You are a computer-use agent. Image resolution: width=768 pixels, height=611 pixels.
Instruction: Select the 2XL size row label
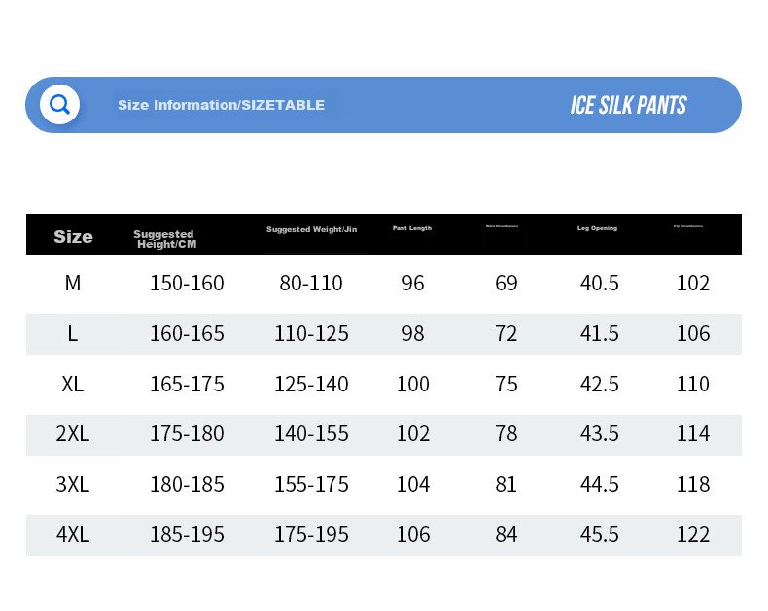73,434
